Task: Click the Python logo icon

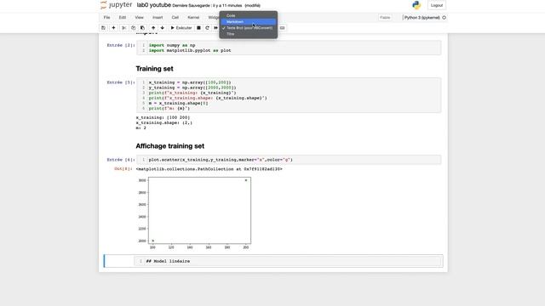Action: click(x=416, y=5)
